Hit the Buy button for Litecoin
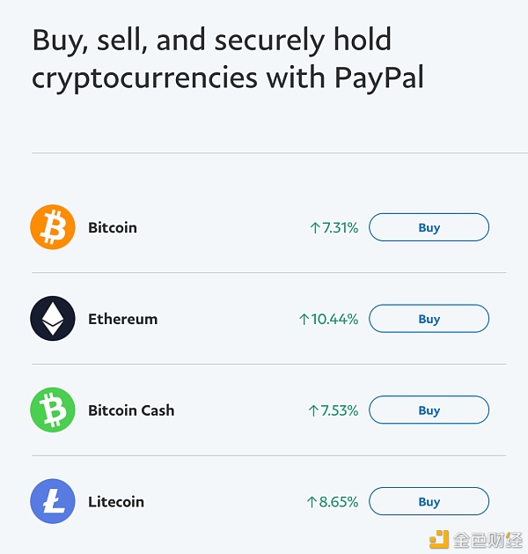The height and width of the screenshot is (554, 528). click(429, 502)
